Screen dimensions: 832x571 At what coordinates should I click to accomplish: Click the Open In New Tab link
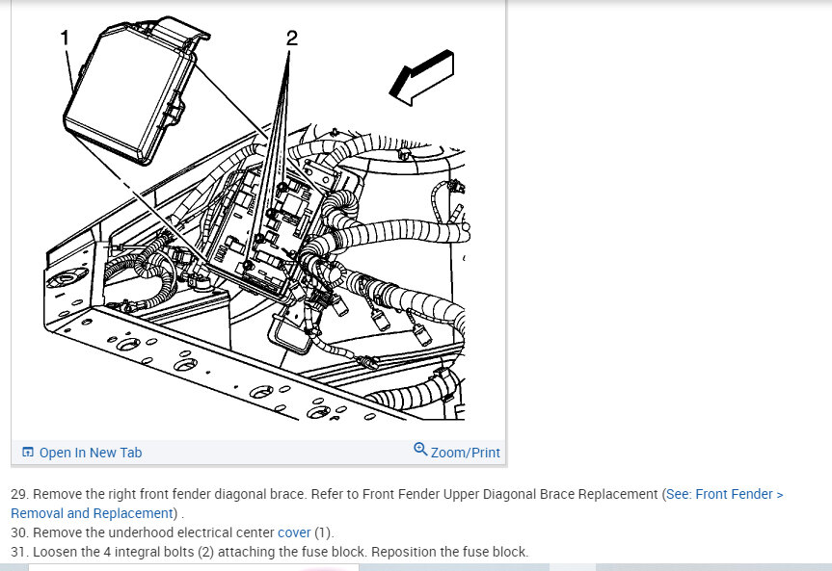(x=91, y=453)
